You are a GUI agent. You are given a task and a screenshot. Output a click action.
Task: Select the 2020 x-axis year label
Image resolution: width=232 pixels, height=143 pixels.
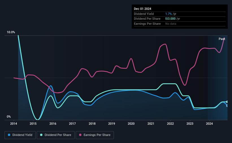pyautogui.click(x=131, y=124)
